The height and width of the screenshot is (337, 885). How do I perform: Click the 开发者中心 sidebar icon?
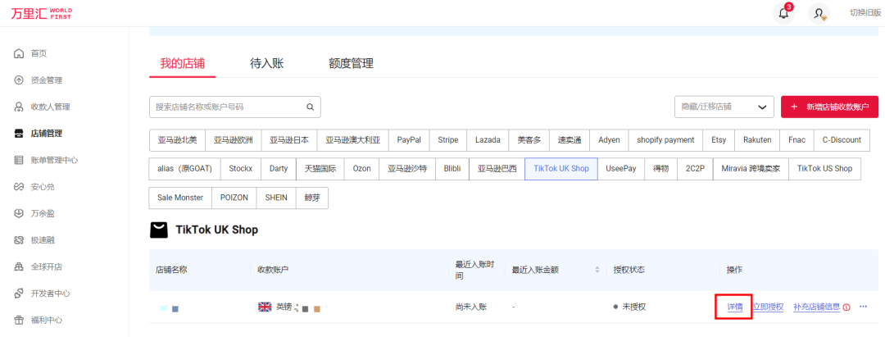click(x=19, y=294)
